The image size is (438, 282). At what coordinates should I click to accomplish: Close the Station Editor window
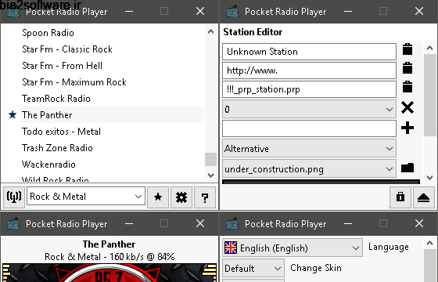click(419, 12)
